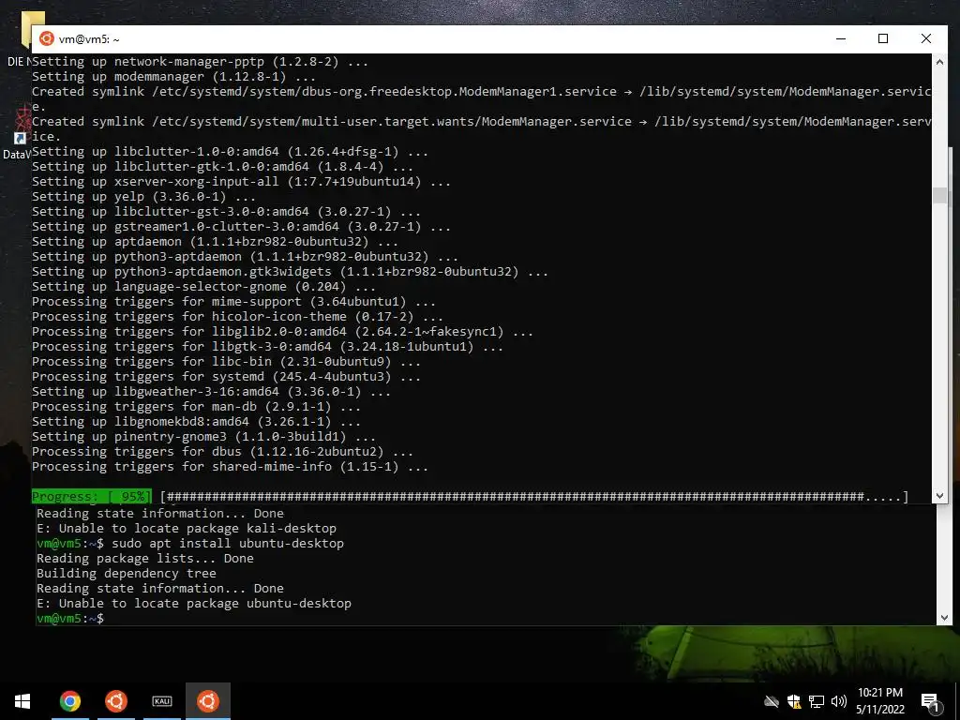The height and width of the screenshot is (720, 960).
Task: Click 'Processing triggers for libc-bin' line
Action: [226, 362]
